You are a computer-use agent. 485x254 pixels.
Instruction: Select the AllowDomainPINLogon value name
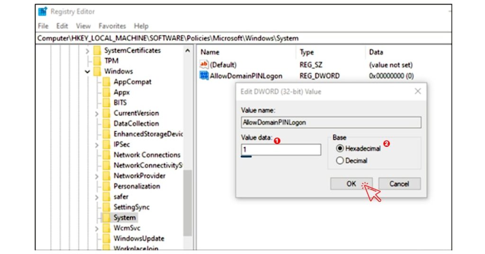(246, 76)
